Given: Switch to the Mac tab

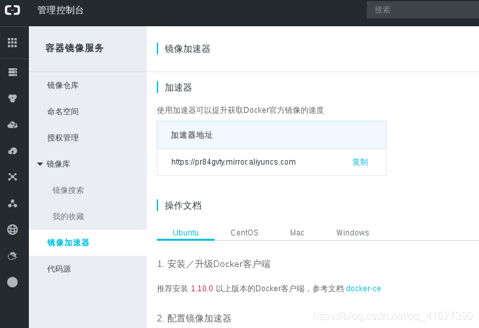Looking at the screenshot, I should [x=297, y=233].
